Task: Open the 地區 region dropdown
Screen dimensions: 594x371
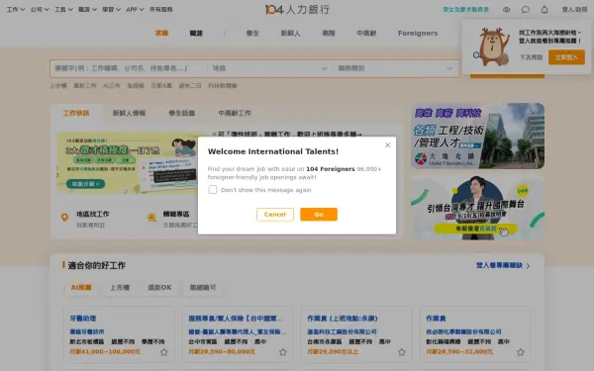Action: click(269, 68)
